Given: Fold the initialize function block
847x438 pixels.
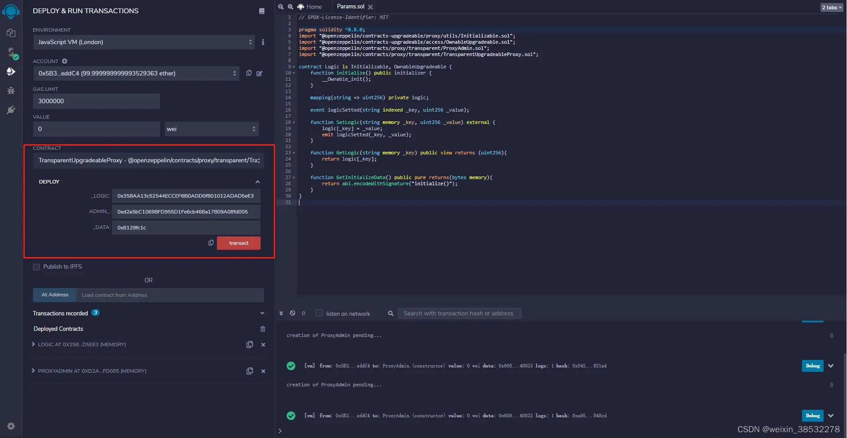Looking at the screenshot, I should click(294, 73).
